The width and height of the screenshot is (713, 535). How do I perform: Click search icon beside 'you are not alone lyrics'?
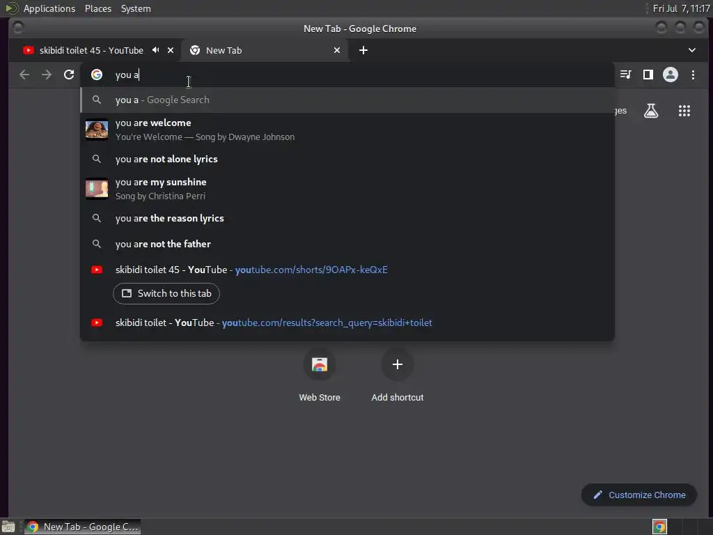pyautogui.click(x=96, y=159)
